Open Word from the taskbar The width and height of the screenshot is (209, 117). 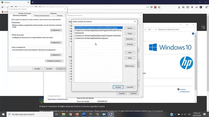[84, 114]
